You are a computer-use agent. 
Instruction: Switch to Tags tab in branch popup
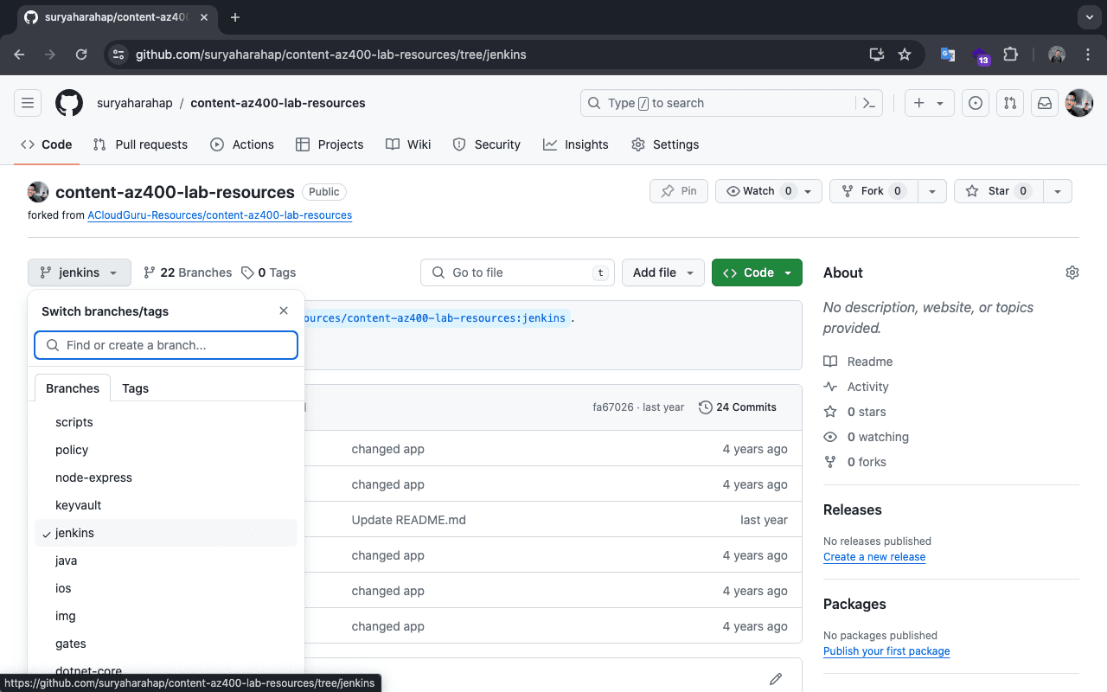pyautogui.click(x=136, y=388)
